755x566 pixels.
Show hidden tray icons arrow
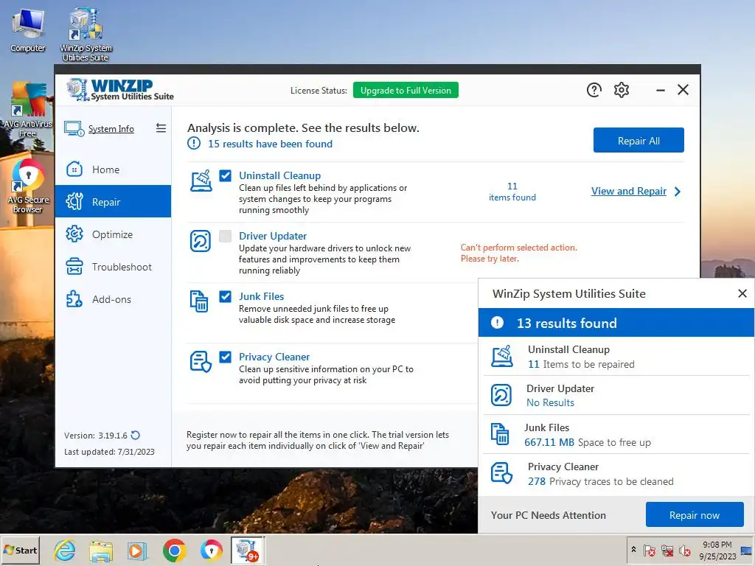pyautogui.click(x=633, y=549)
